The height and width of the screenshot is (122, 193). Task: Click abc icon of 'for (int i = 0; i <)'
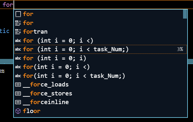(x=18, y=41)
